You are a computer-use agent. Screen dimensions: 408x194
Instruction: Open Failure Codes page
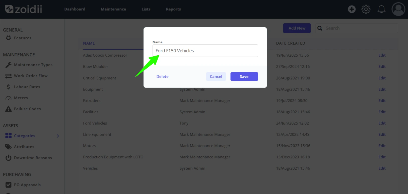point(27,109)
